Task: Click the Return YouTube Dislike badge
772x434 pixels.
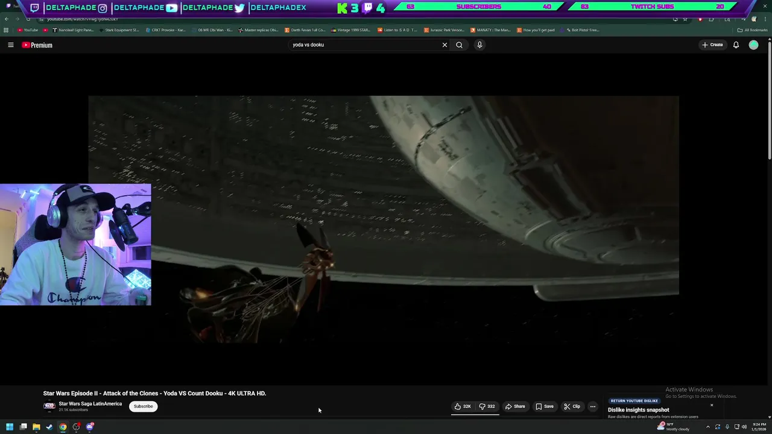Action: click(x=634, y=401)
